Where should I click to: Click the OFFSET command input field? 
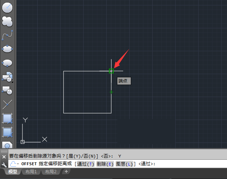click(x=118, y=164)
